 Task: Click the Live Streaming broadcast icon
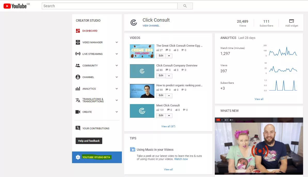point(78,54)
